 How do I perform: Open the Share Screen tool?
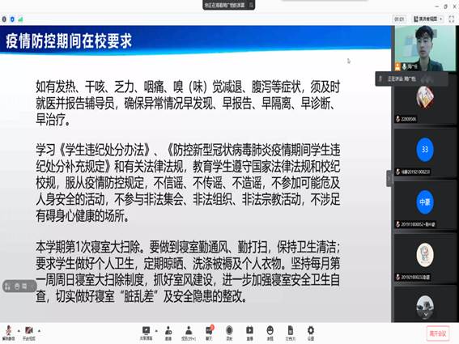(x=146, y=333)
